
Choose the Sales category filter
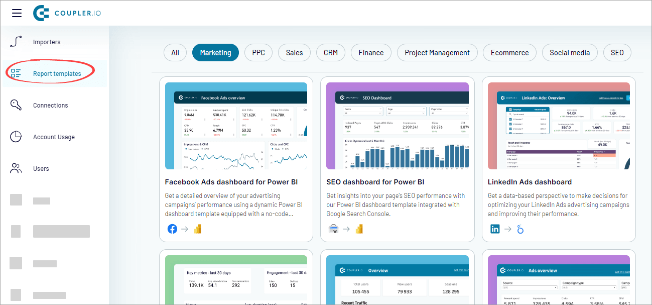[x=295, y=53]
